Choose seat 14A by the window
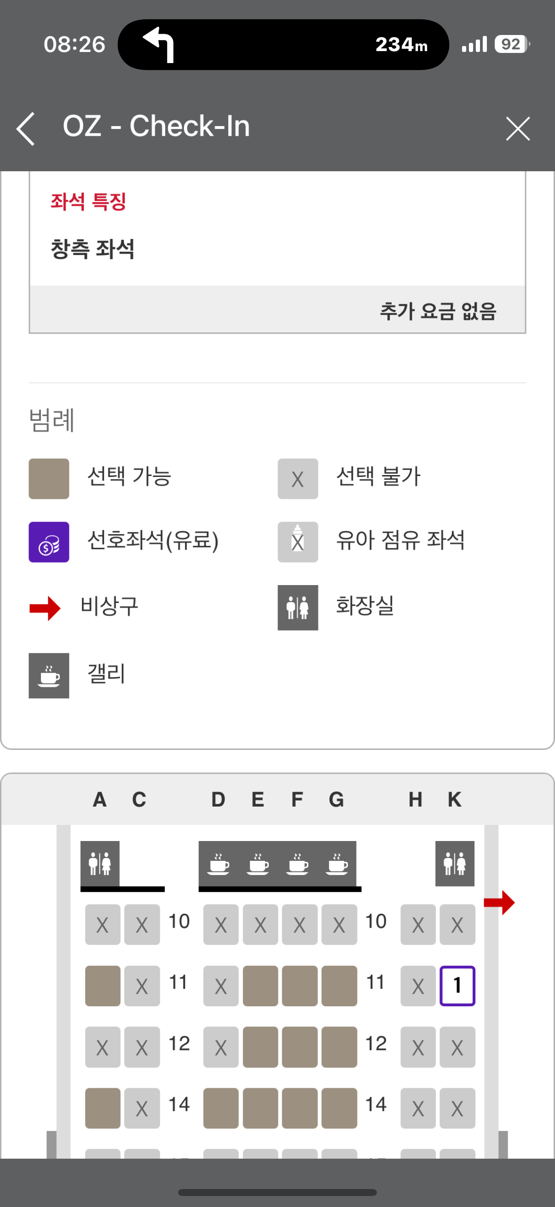The height and width of the screenshot is (1207, 555). (x=103, y=1108)
